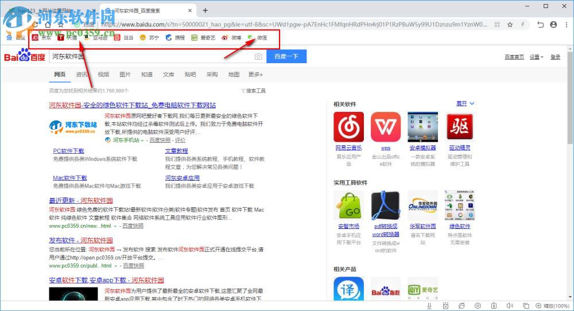Switch to the 资讯 search tab
574x311 pixels.
pyautogui.click(x=82, y=74)
